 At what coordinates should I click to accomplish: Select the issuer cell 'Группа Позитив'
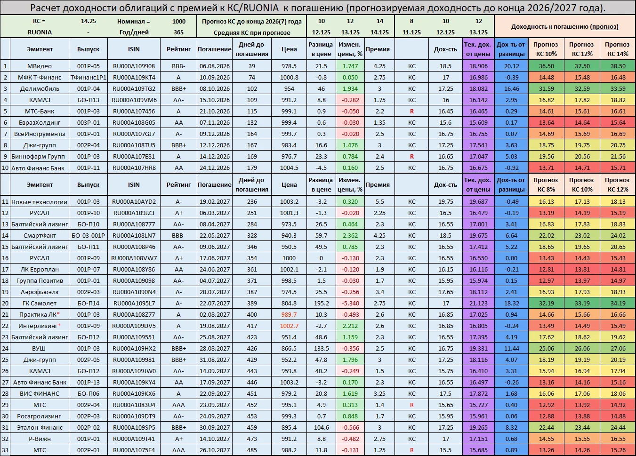(x=40, y=281)
